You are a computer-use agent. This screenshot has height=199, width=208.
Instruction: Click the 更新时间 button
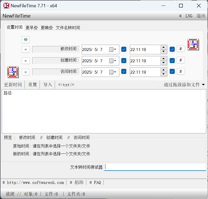tap(13, 85)
